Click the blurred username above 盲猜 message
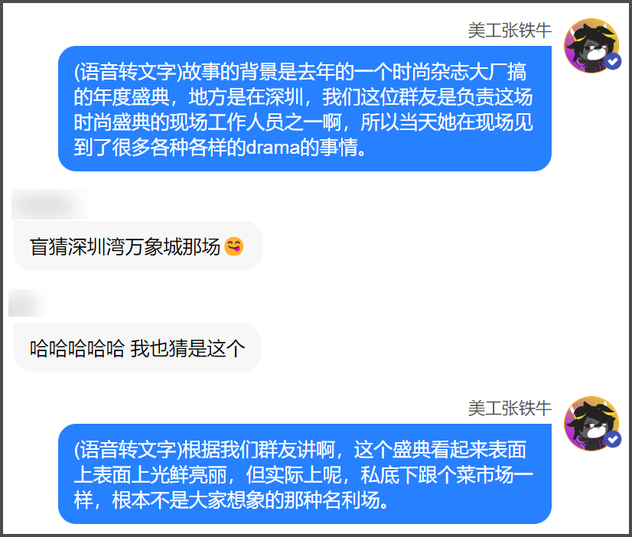This screenshot has width=632, height=537. (x=50, y=205)
